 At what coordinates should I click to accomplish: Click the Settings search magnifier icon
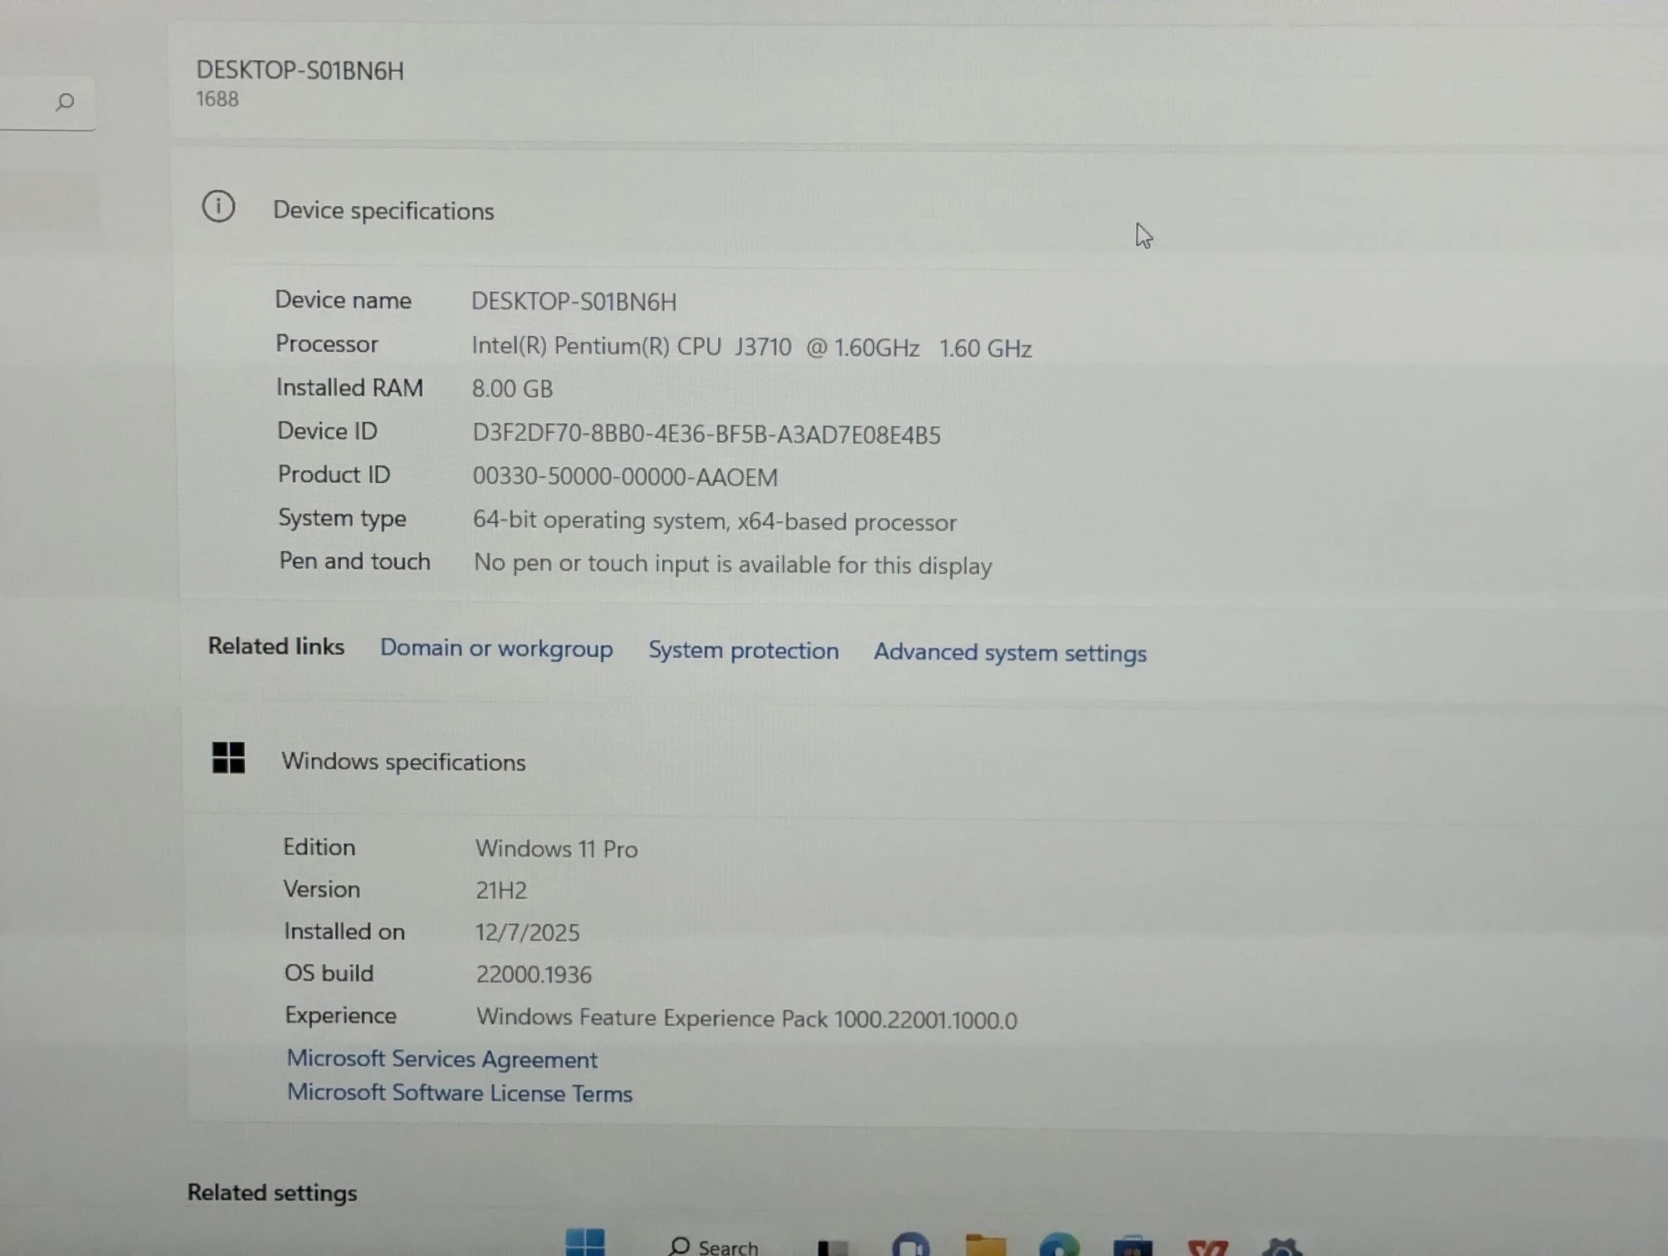click(x=65, y=102)
